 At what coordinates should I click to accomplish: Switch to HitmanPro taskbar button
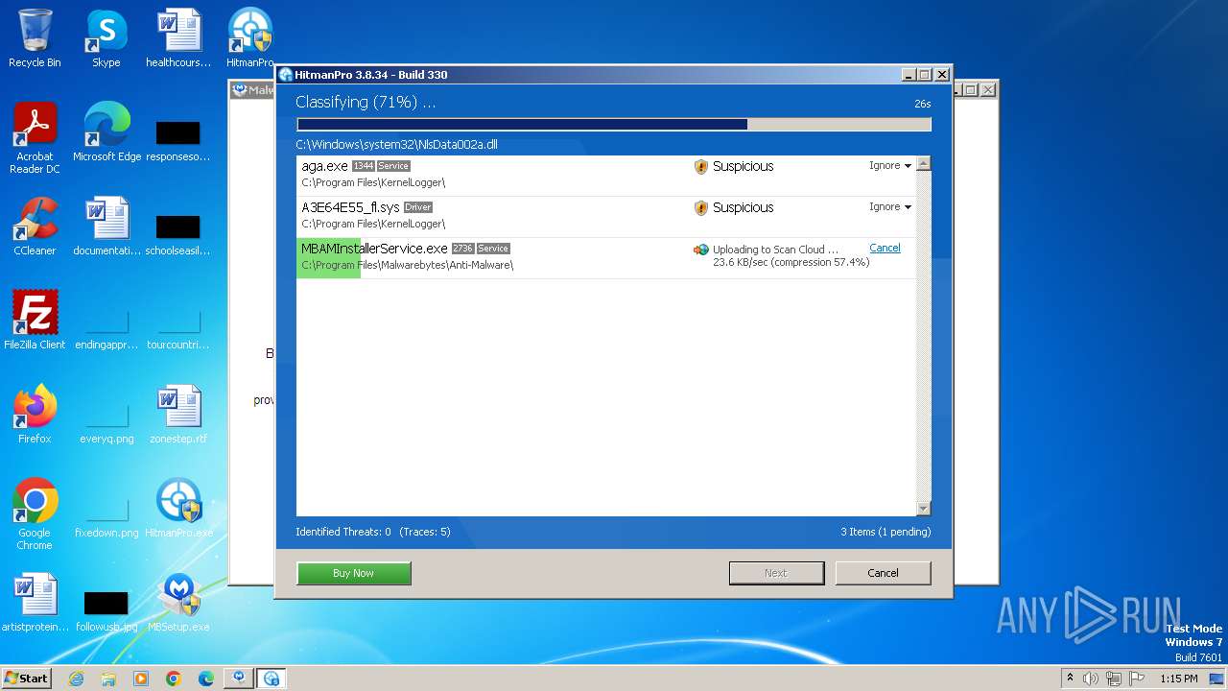click(x=272, y=679)
